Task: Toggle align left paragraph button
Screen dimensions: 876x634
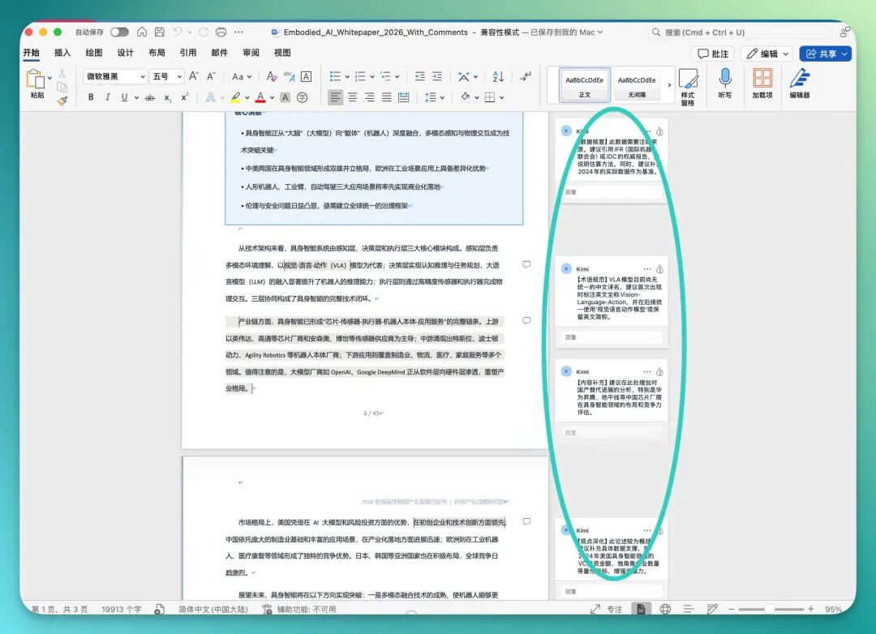Action: point(335,97)
